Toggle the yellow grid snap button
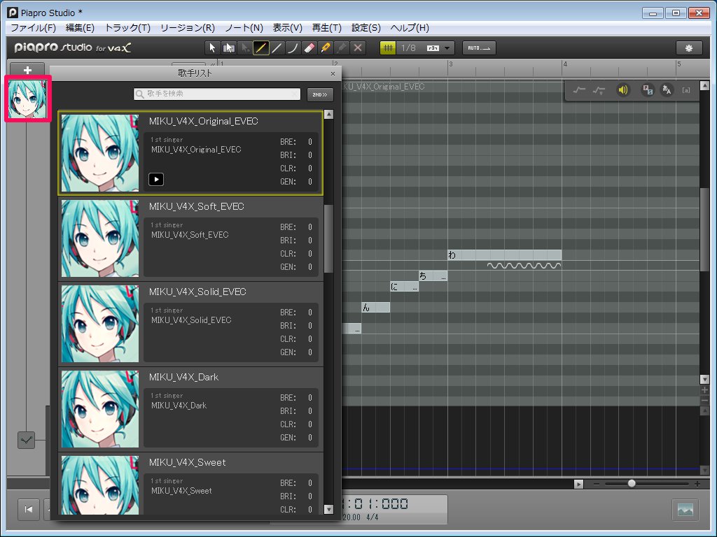Viewport: 717px width, 537px height. click(x=388, y=48)
